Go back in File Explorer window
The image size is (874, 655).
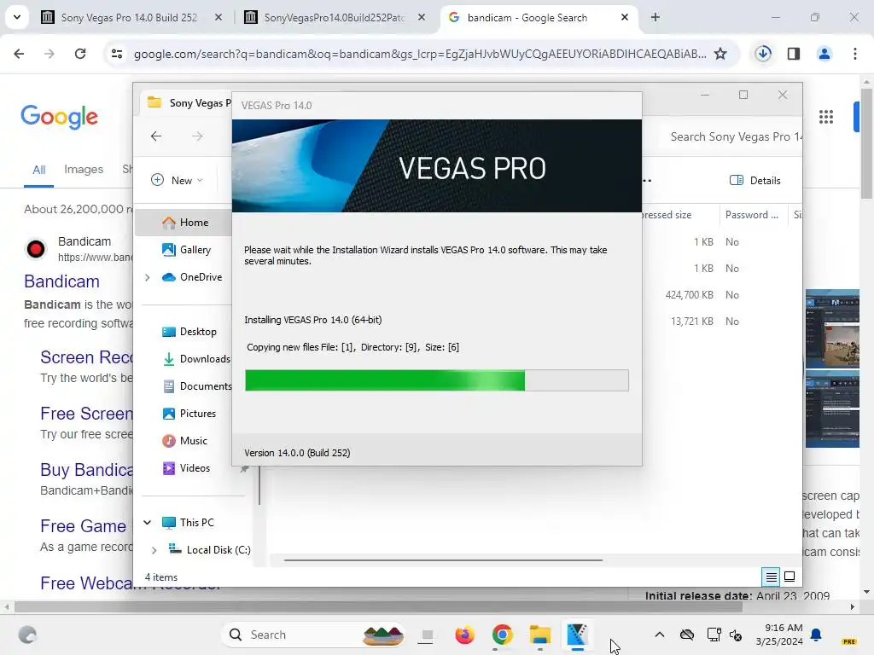(x=156, y=136)
